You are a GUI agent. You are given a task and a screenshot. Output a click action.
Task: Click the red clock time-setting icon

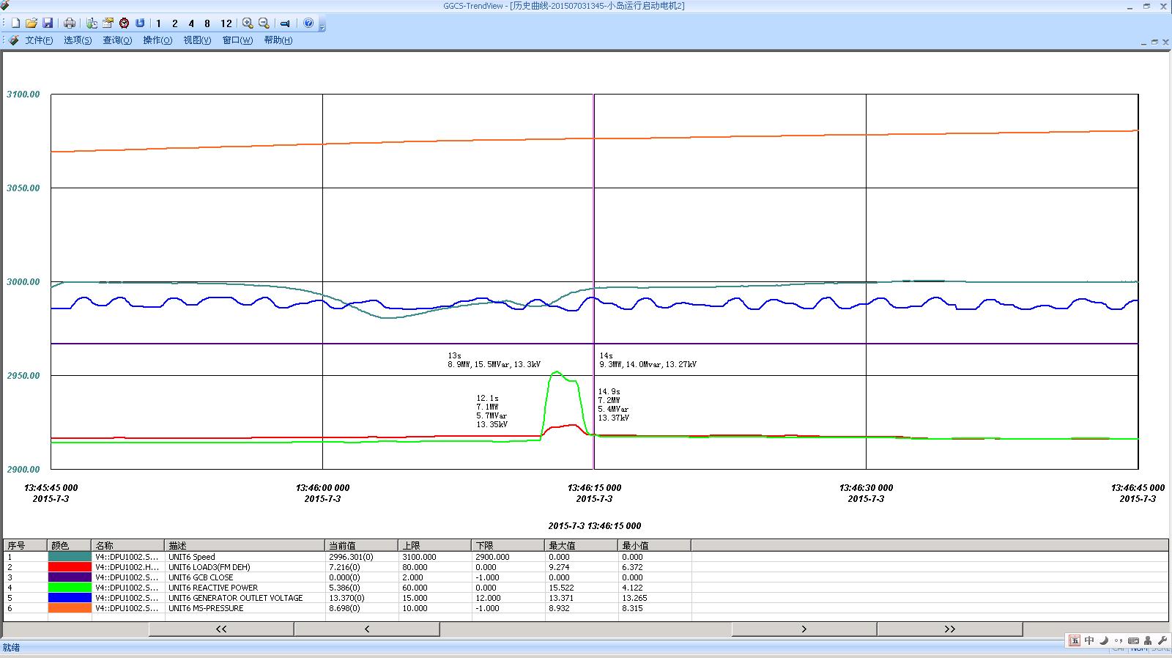tap(124, 23)
